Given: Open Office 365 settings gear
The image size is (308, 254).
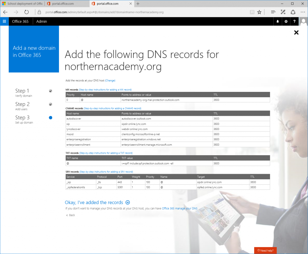Looking at the screenshot, I should coord(286,21).
